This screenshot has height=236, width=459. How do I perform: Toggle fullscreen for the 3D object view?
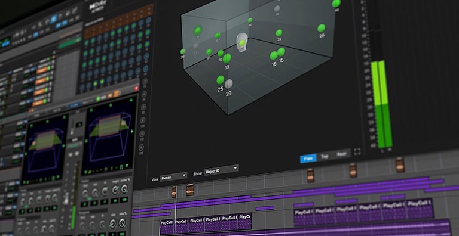(x=357, y=151)
